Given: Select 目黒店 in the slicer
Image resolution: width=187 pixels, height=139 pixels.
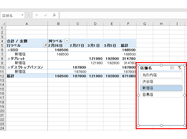Looking at the screenshot, I should (161, 95).
